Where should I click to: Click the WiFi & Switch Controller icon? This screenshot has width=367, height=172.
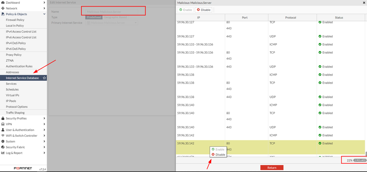3,136
